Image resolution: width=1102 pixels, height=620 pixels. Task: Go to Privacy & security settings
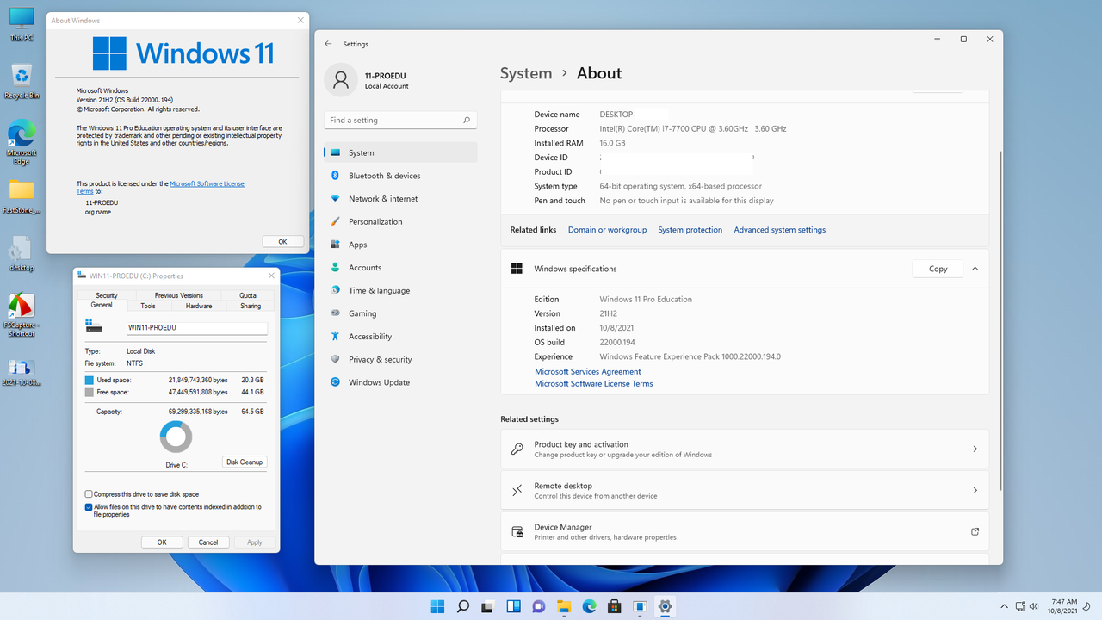point(400,359)
